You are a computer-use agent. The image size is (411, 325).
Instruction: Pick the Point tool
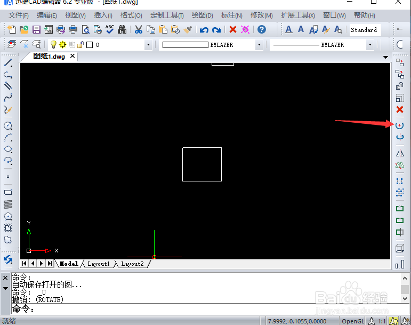pos(8,177)
